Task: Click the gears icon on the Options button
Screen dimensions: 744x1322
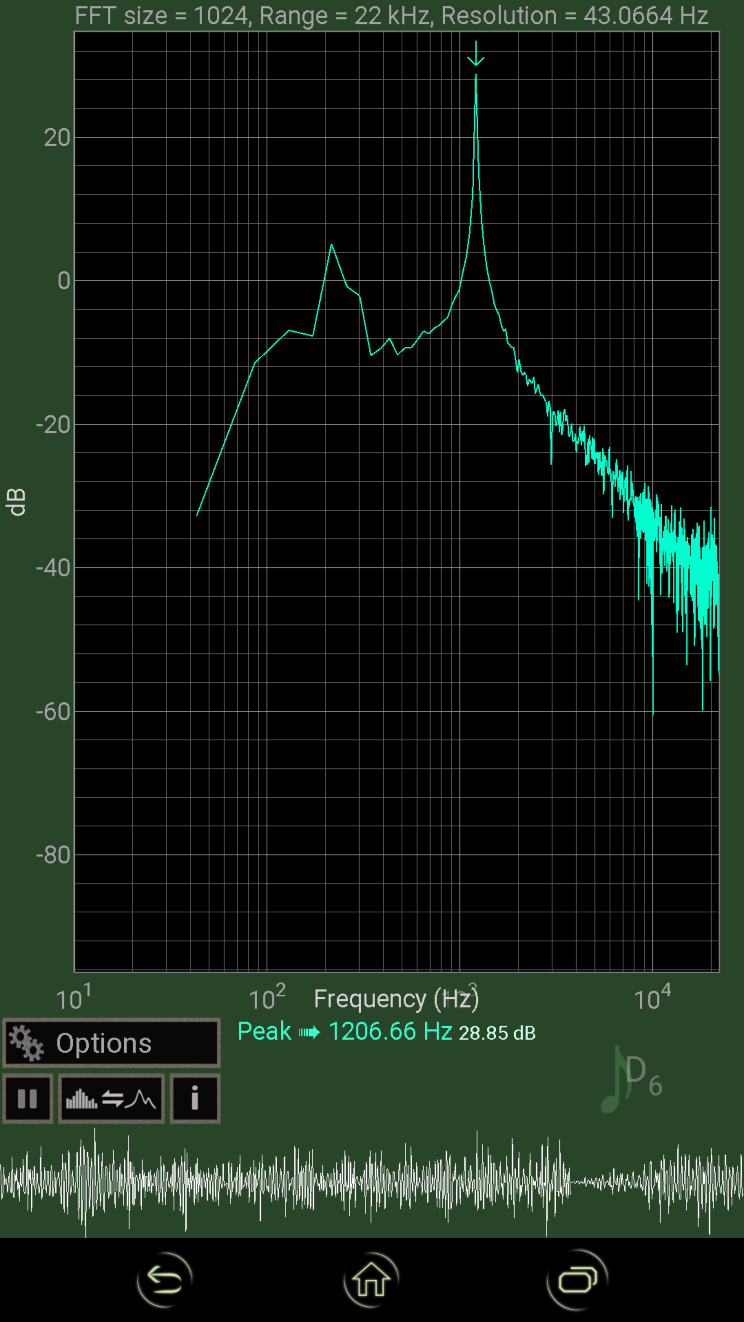Action: click(27, 1042)
